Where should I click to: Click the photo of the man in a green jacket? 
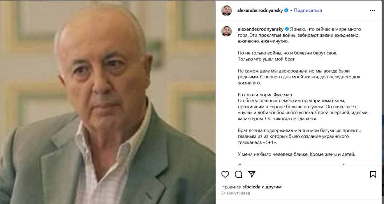point(108,102)
